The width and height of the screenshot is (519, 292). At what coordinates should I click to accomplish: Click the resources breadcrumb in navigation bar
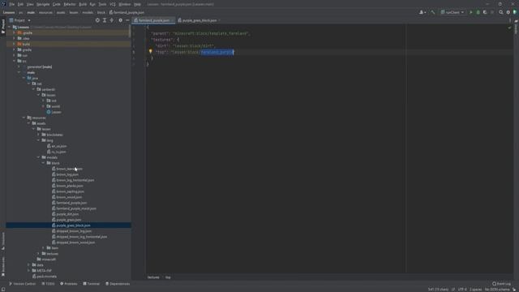(45, 12)
